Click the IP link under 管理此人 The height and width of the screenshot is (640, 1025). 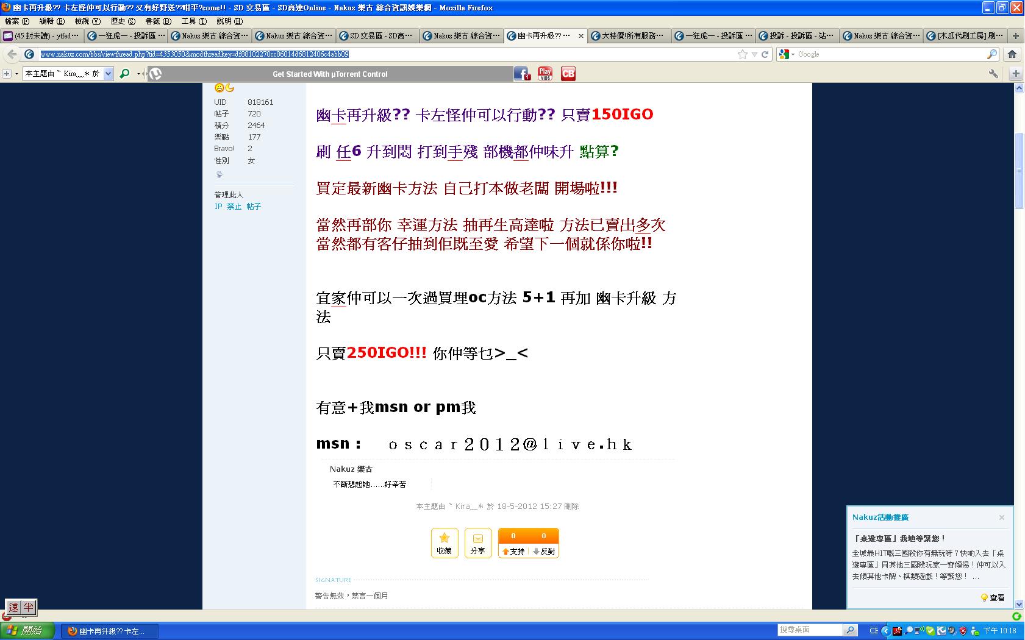(x=218, y=207)
